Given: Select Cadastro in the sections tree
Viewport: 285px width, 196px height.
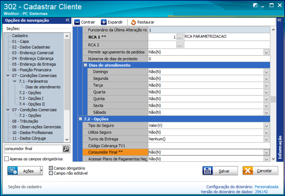Looking at the screenshot, I should tap(20, 36).
